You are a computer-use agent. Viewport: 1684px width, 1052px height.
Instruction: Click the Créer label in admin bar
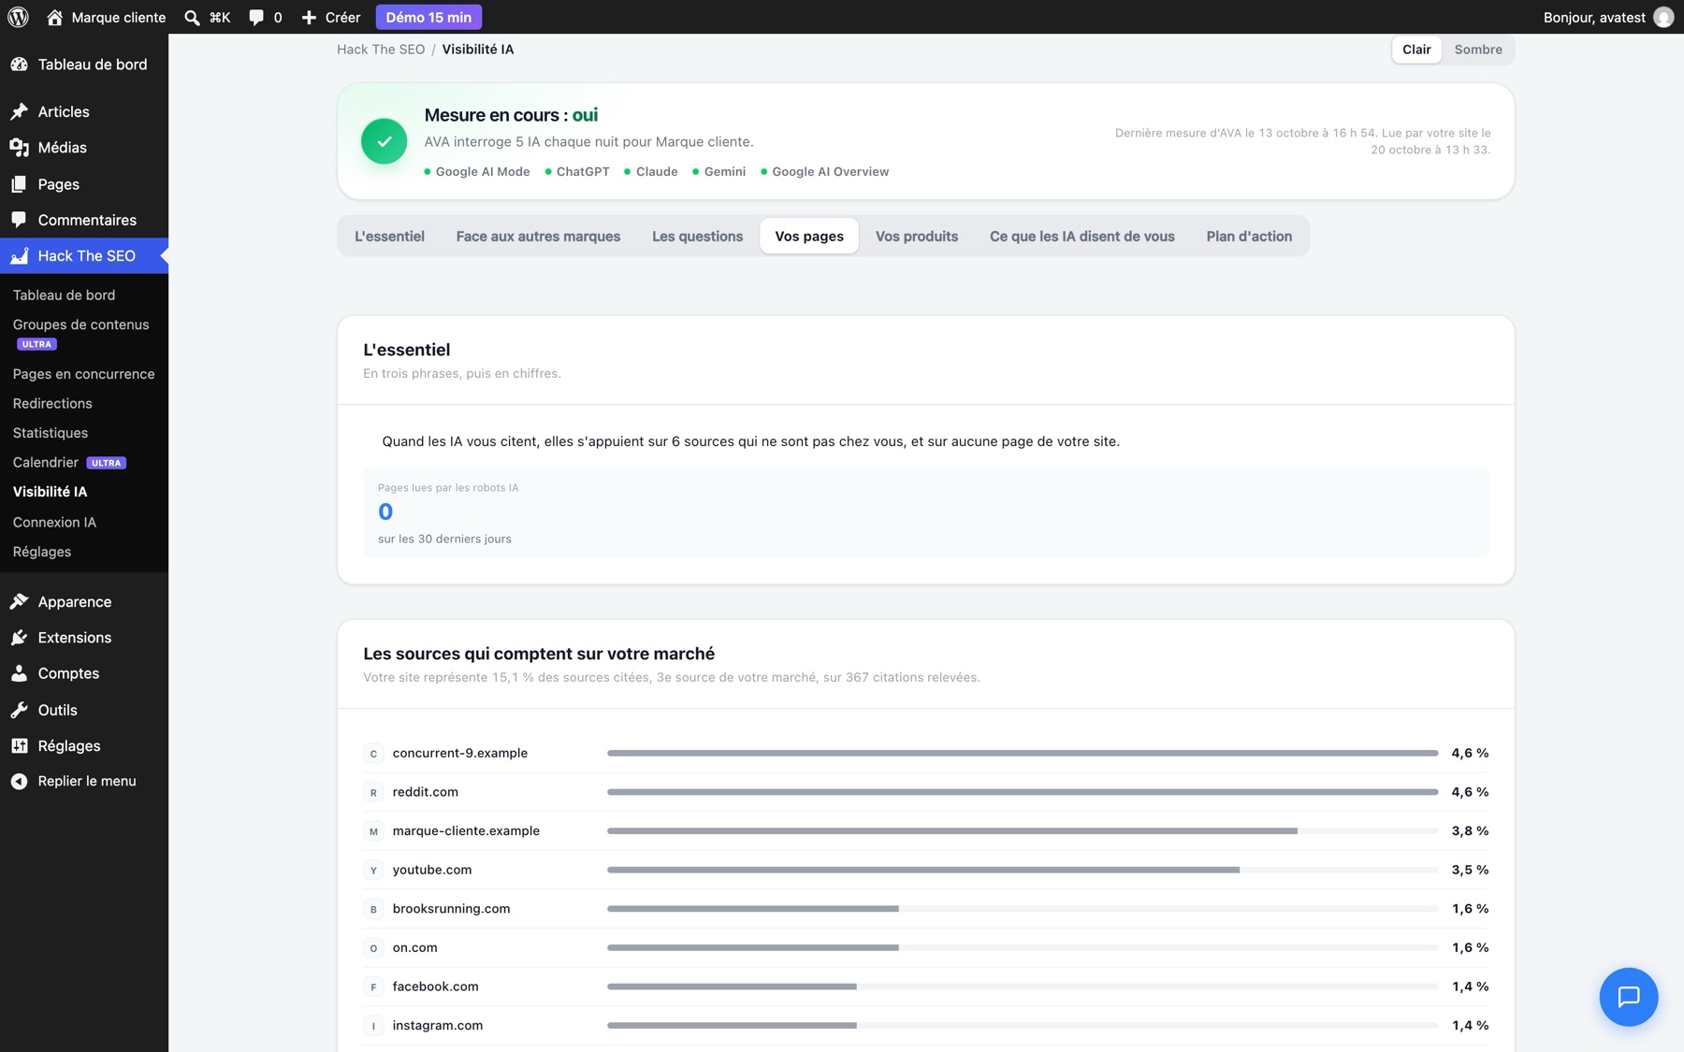click(x=342, y=17)
